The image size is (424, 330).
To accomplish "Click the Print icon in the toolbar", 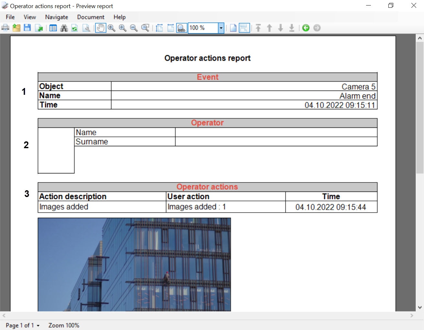I will tap(6, 28).
